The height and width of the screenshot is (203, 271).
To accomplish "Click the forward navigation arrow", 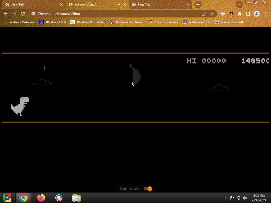I will pos(14,14).
